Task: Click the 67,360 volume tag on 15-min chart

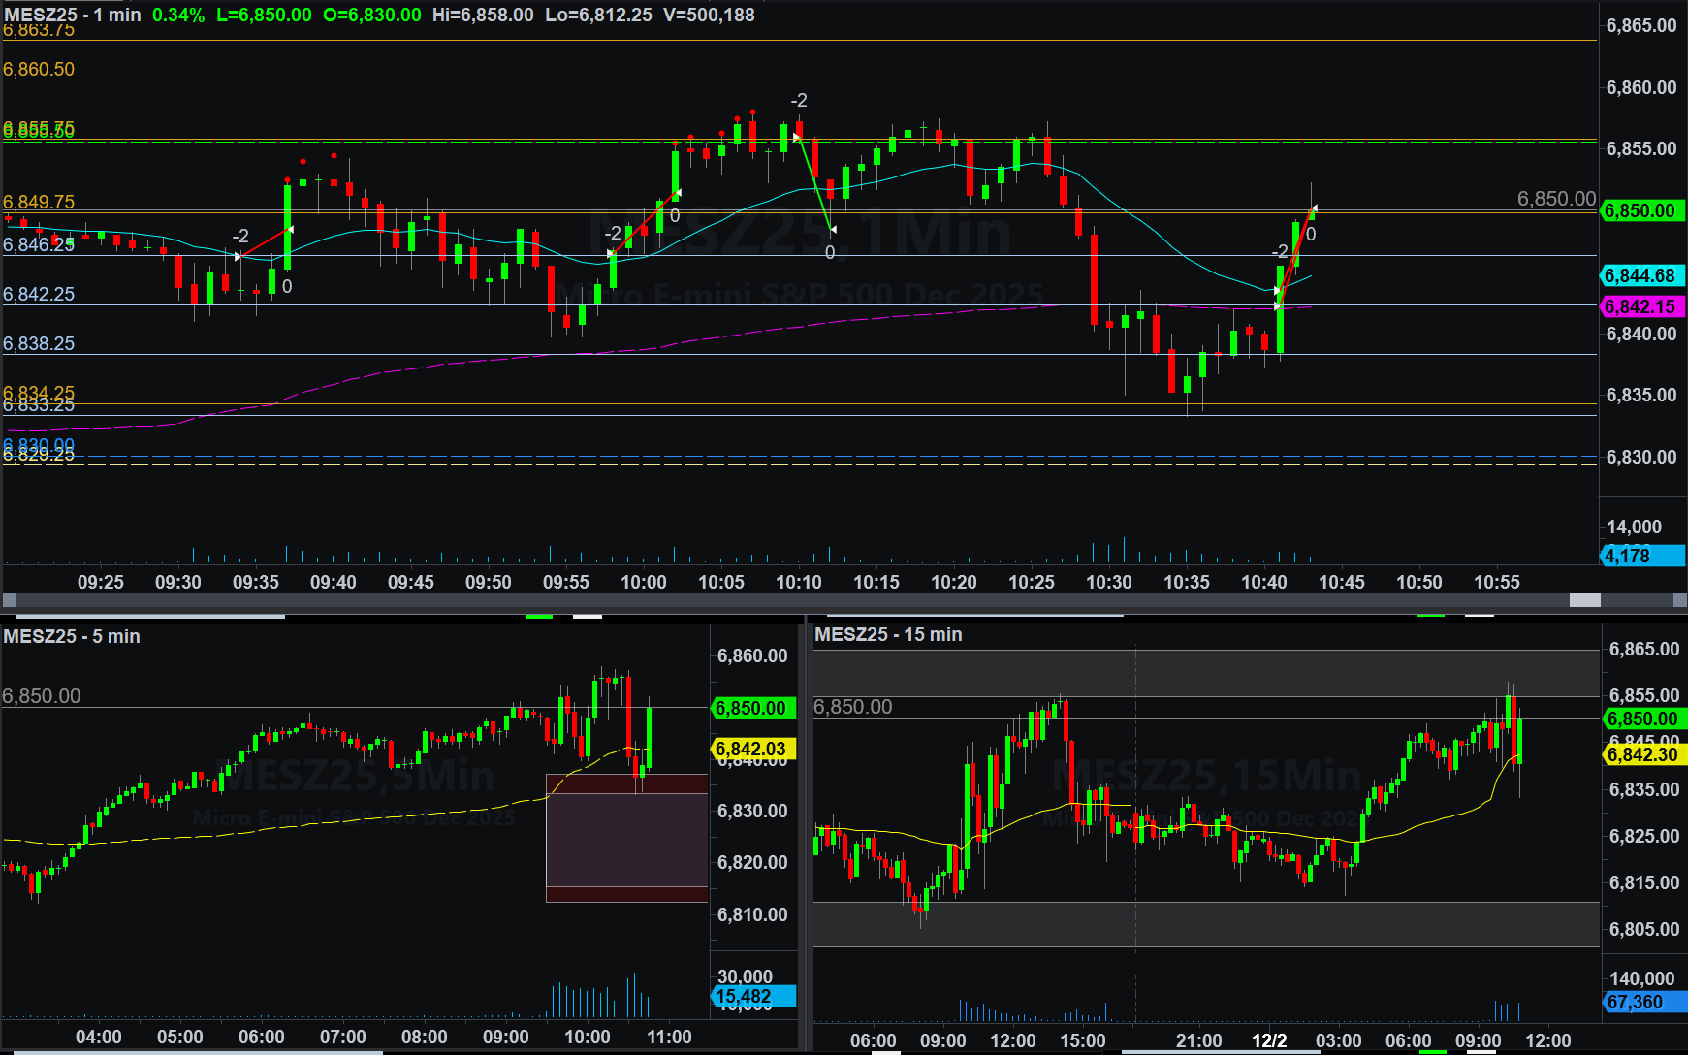Action: pos(1642,1002)
